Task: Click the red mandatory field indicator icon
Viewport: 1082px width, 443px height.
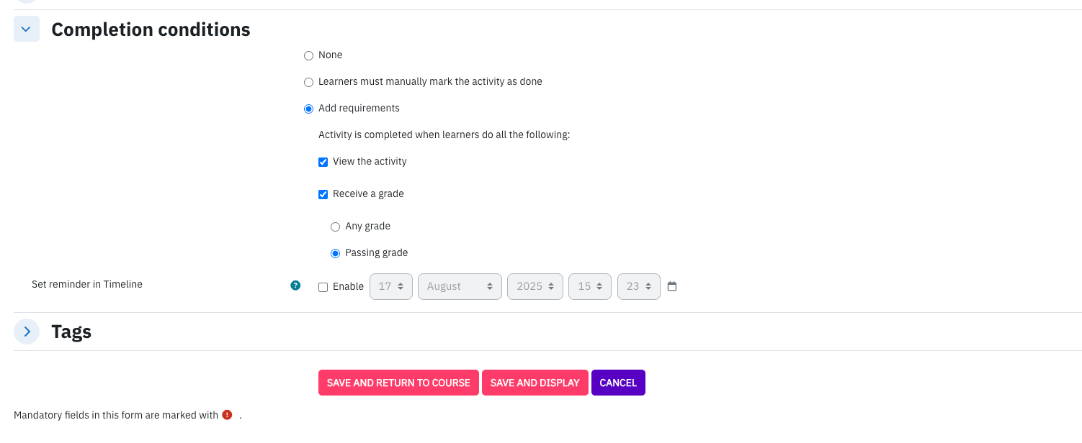Action: [228, 415]
